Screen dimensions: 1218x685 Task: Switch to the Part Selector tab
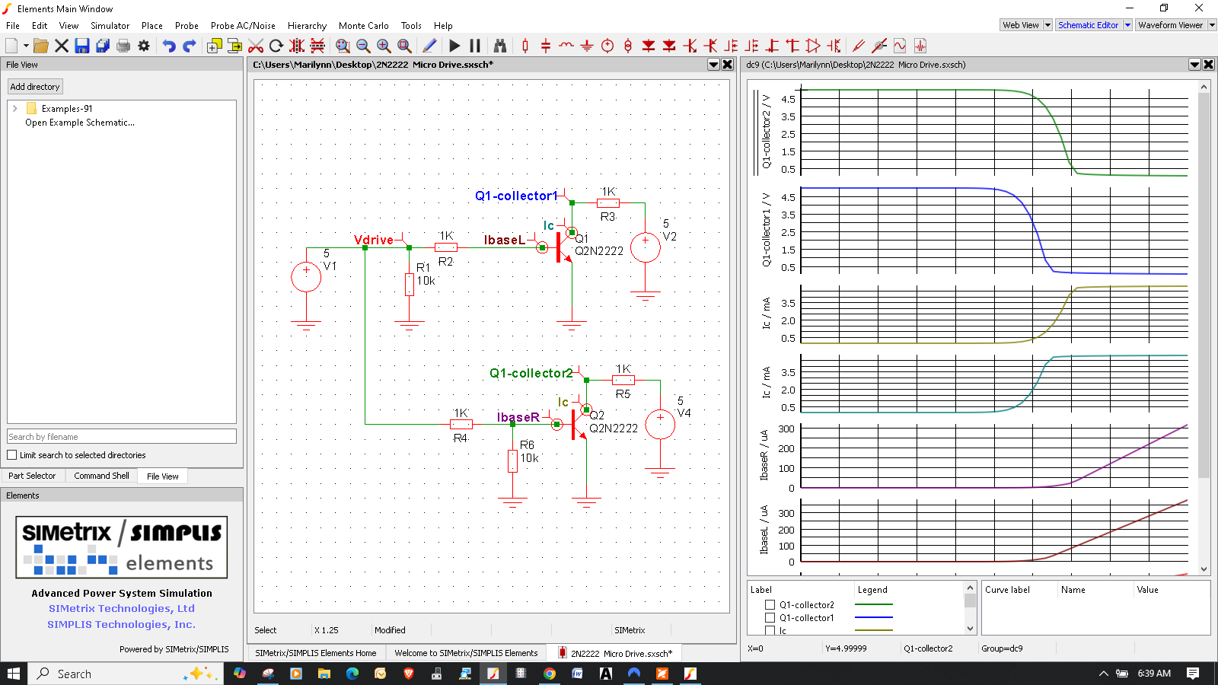32,476
